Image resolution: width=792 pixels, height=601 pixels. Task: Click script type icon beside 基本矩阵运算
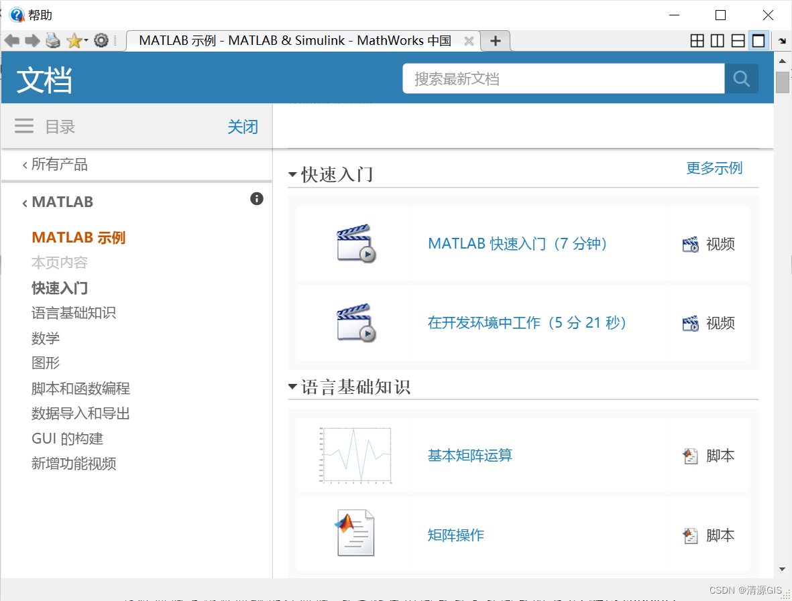691,456
